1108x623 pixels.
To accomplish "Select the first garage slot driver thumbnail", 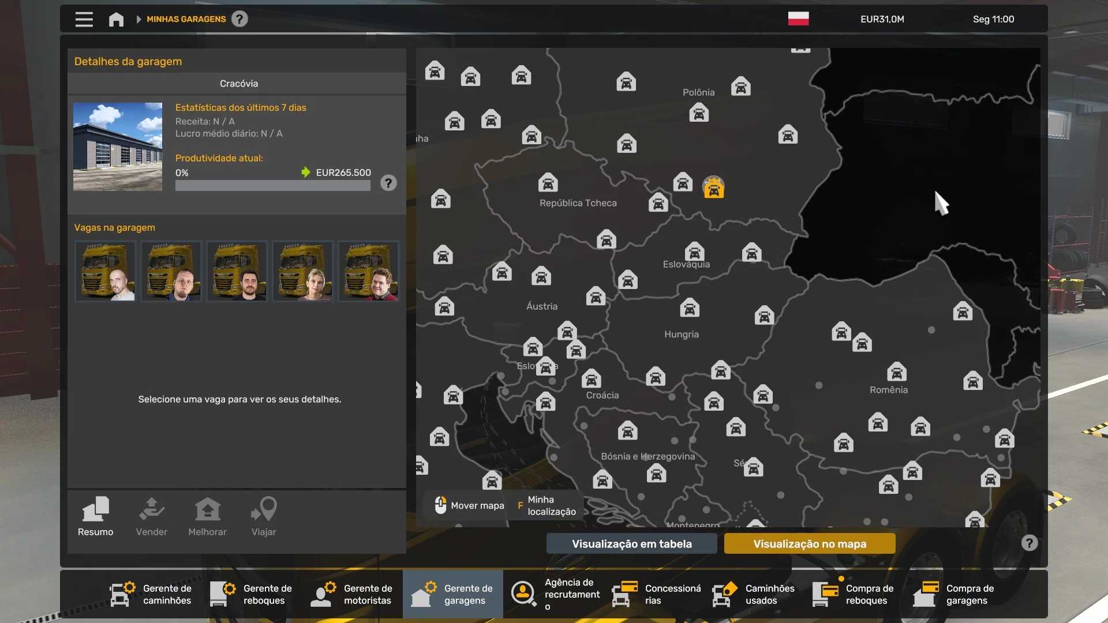I will coord(106,271).
